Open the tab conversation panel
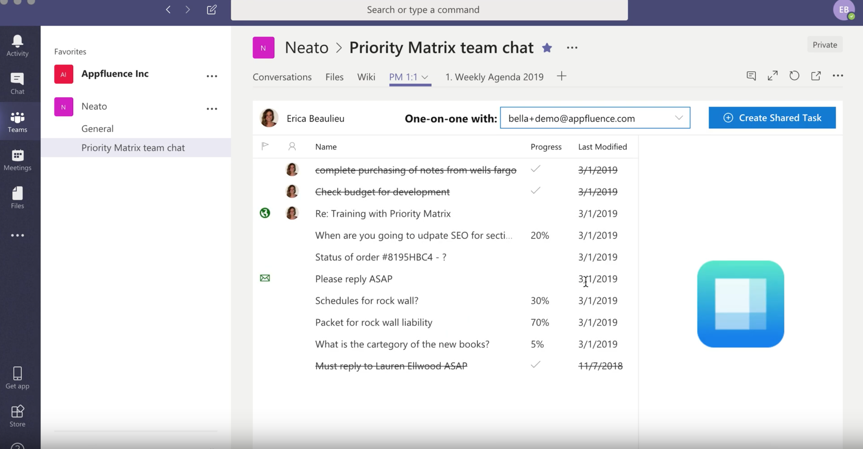The height and width of the screenshot is (449, 863). (751, 76)
